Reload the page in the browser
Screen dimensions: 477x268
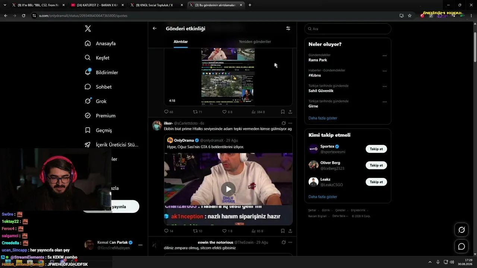(23, 16)
